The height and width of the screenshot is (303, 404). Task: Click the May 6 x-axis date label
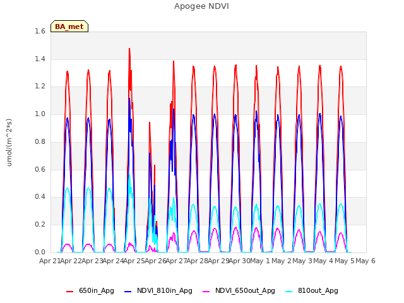365,261
